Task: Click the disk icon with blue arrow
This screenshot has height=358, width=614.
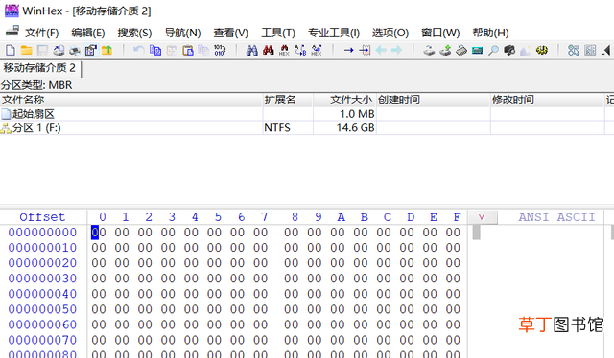Action: (x=429, y=50)
